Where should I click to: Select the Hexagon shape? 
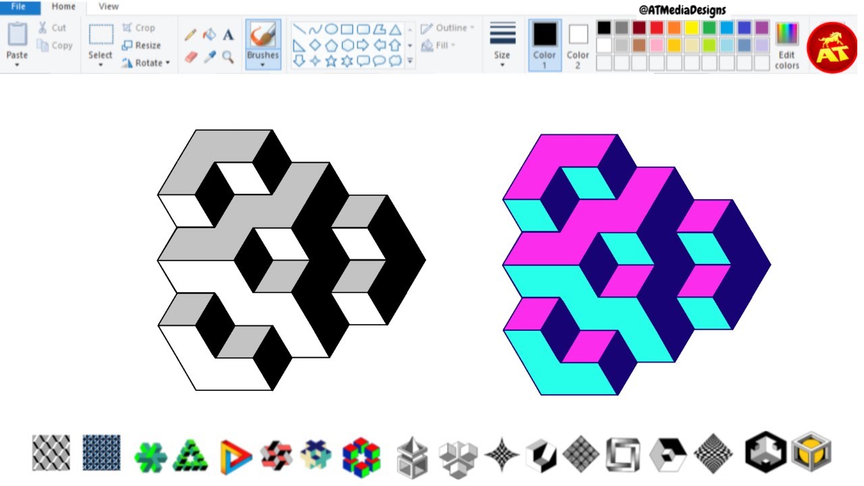[x=347, y=45]
